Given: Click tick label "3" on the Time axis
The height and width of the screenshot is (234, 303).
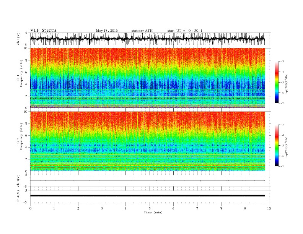Looking at the screenshot, I should [102, 208].
